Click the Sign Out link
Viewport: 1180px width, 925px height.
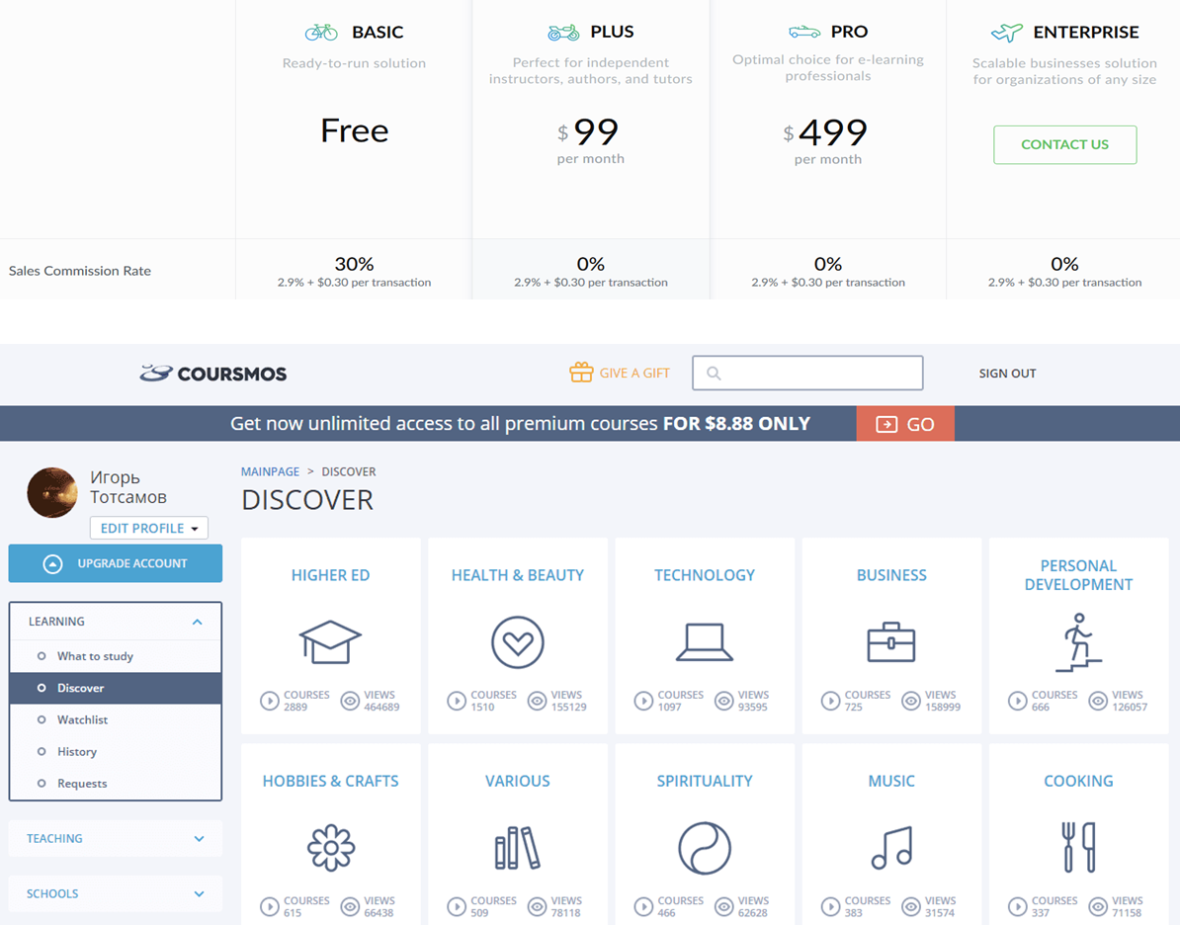pyautogui.click(x=1007, y=374)
